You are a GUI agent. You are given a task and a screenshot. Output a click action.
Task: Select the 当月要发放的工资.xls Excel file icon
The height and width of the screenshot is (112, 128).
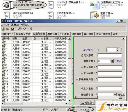coord(95,5)
